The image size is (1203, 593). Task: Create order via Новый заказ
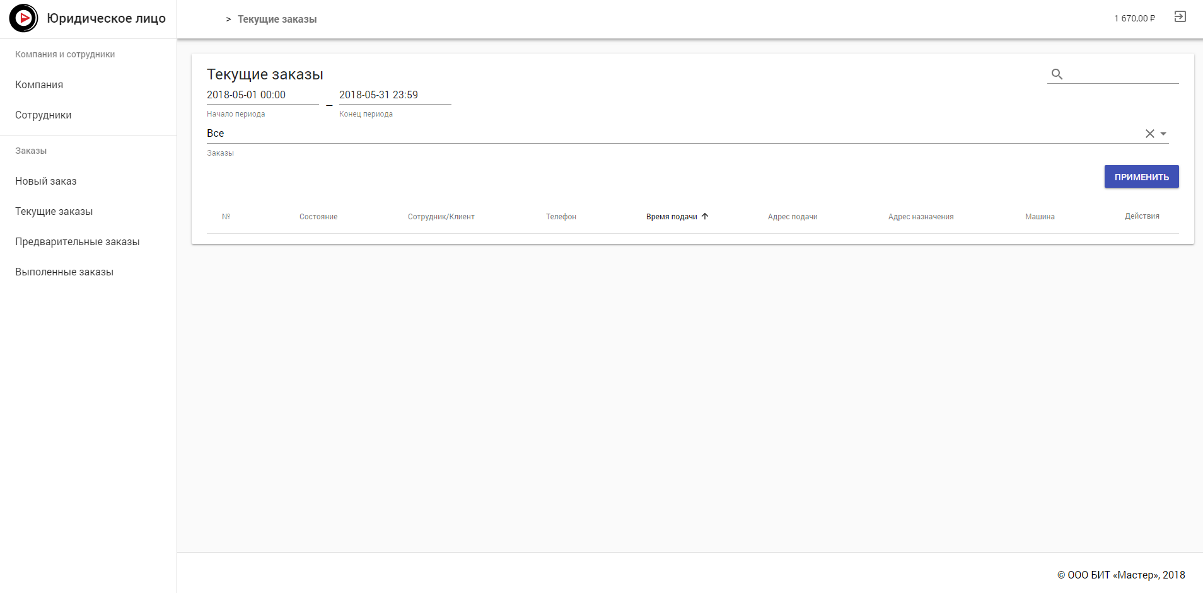(46, 181)
